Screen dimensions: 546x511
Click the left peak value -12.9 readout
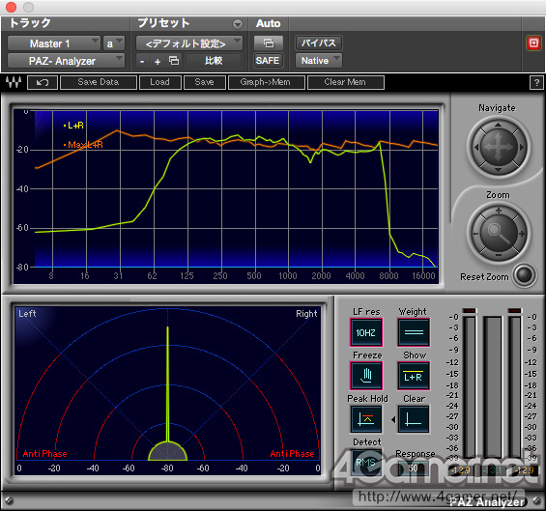tap(461, 470)
